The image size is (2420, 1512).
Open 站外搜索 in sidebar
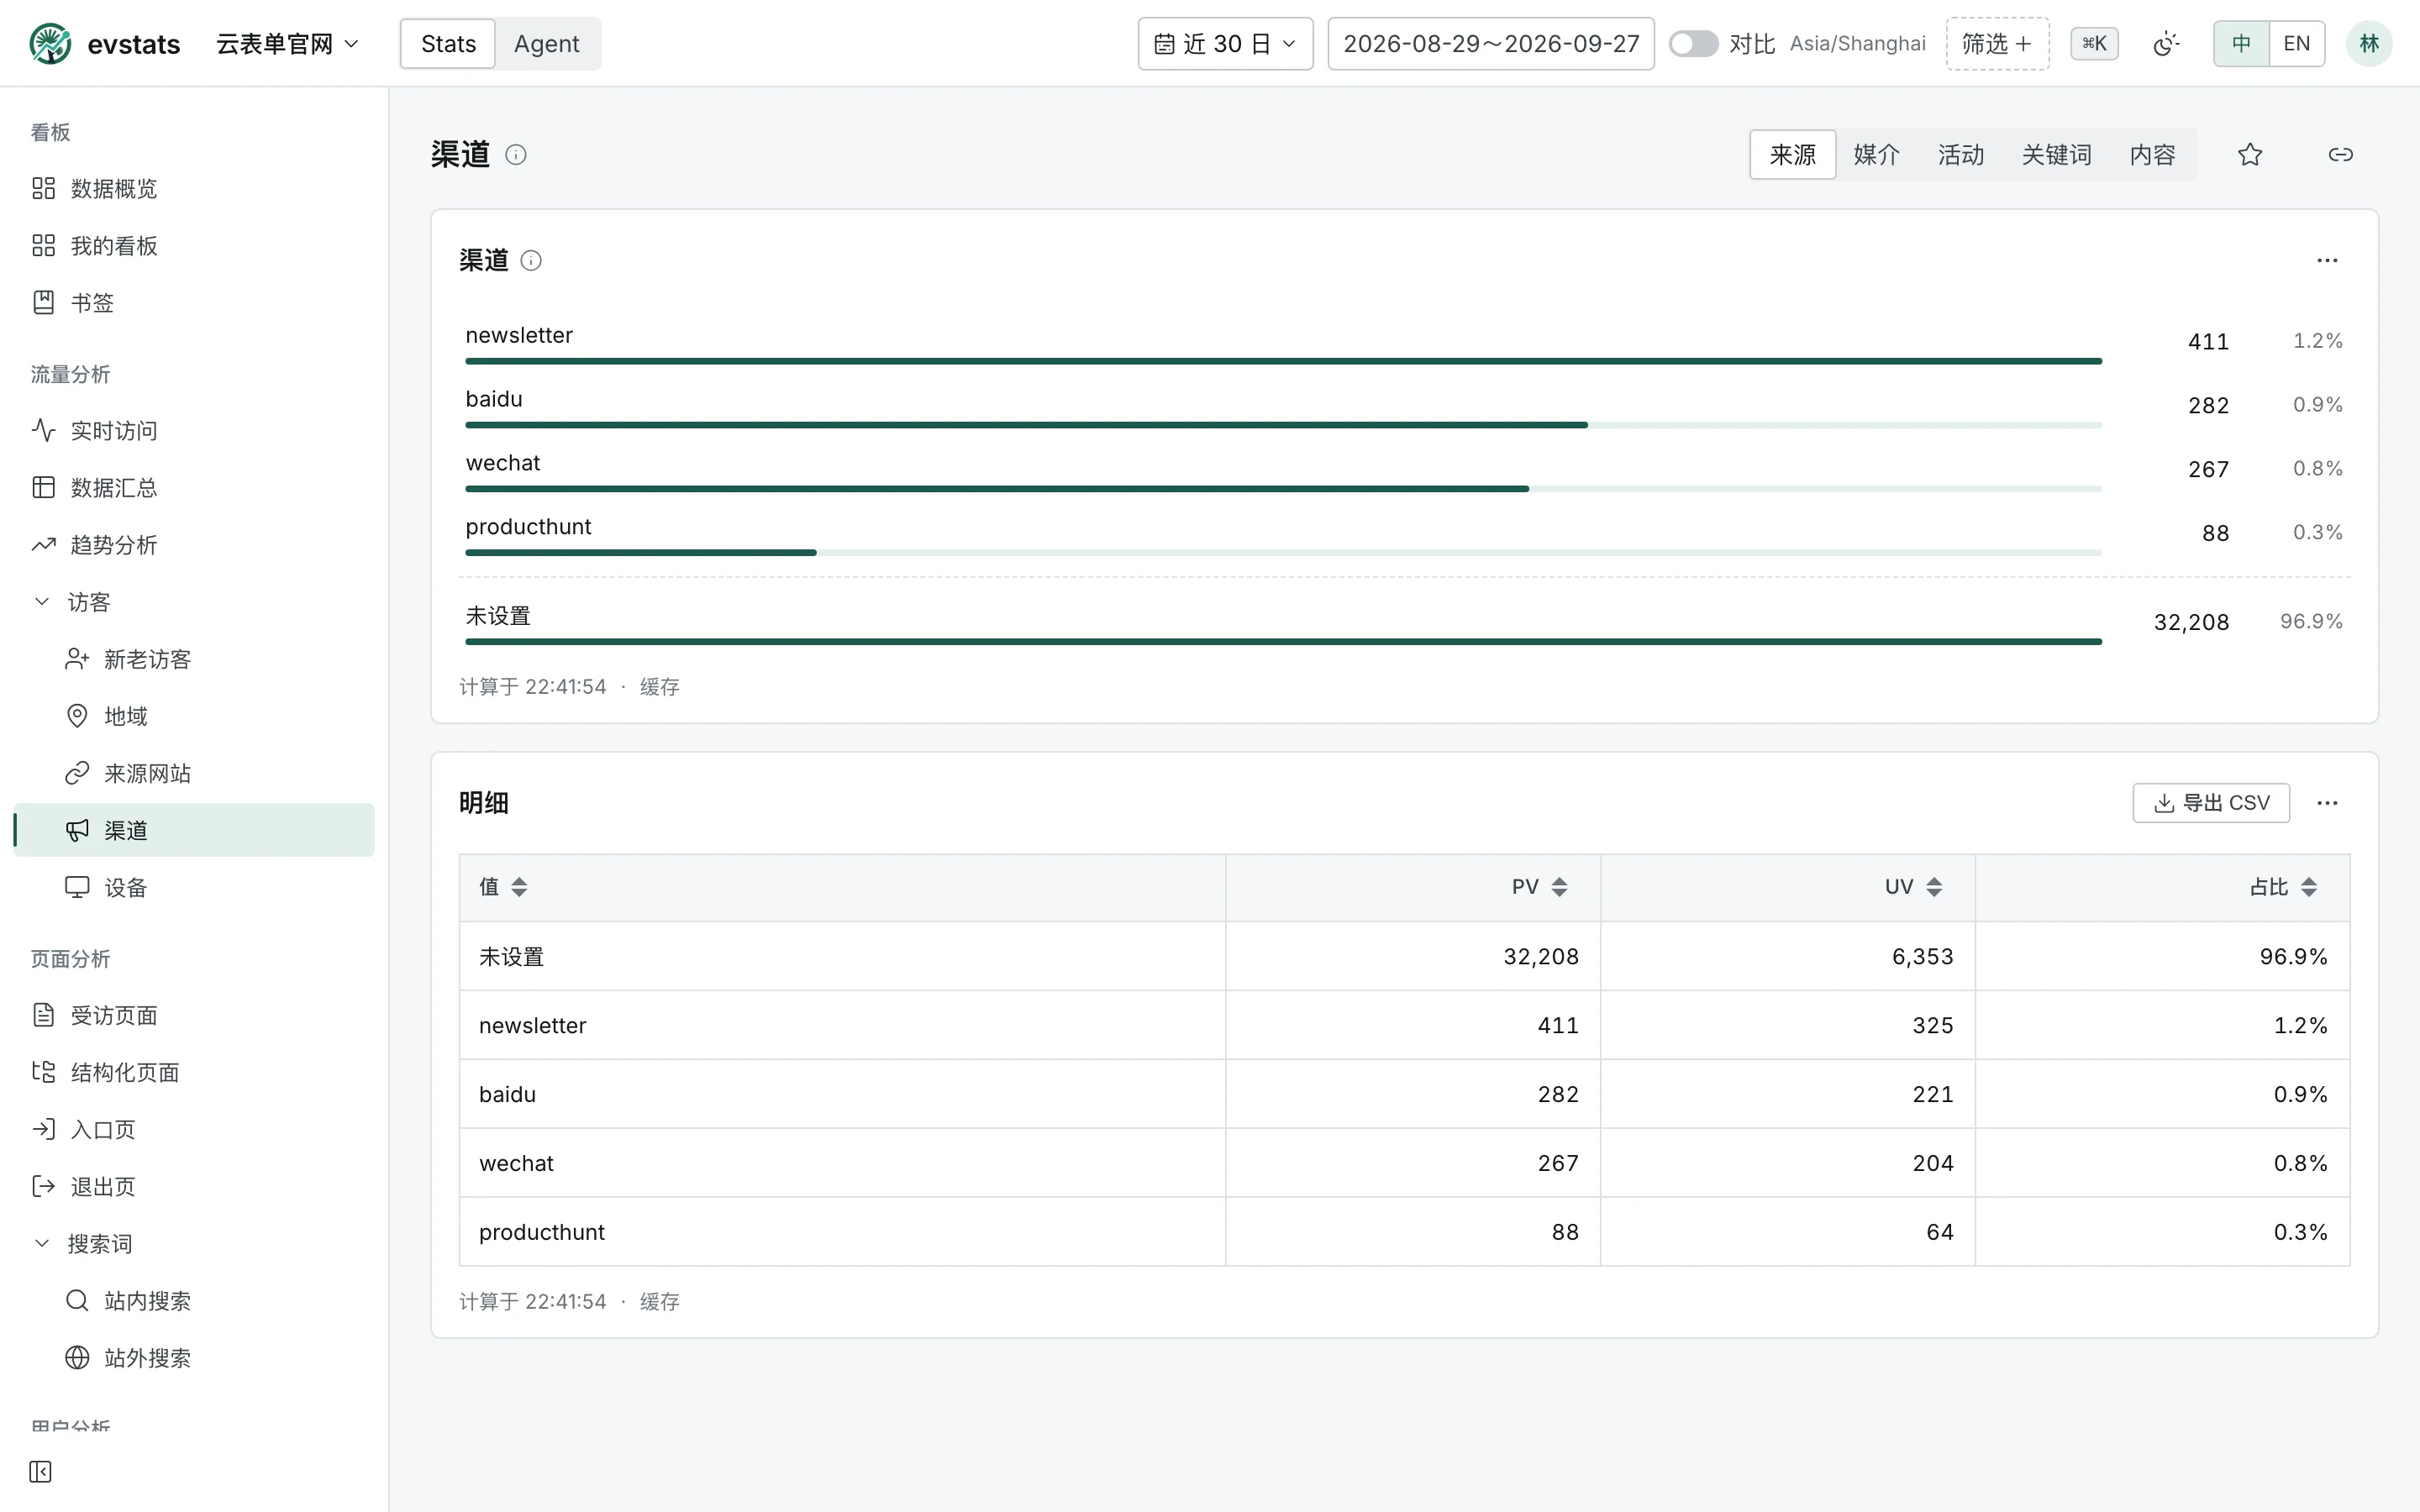pyautogui.click(x=194, y=1358)
